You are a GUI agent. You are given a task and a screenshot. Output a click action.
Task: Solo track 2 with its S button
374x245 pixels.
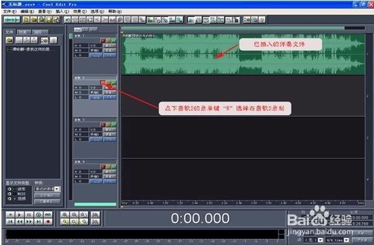[x=108, y=83]
